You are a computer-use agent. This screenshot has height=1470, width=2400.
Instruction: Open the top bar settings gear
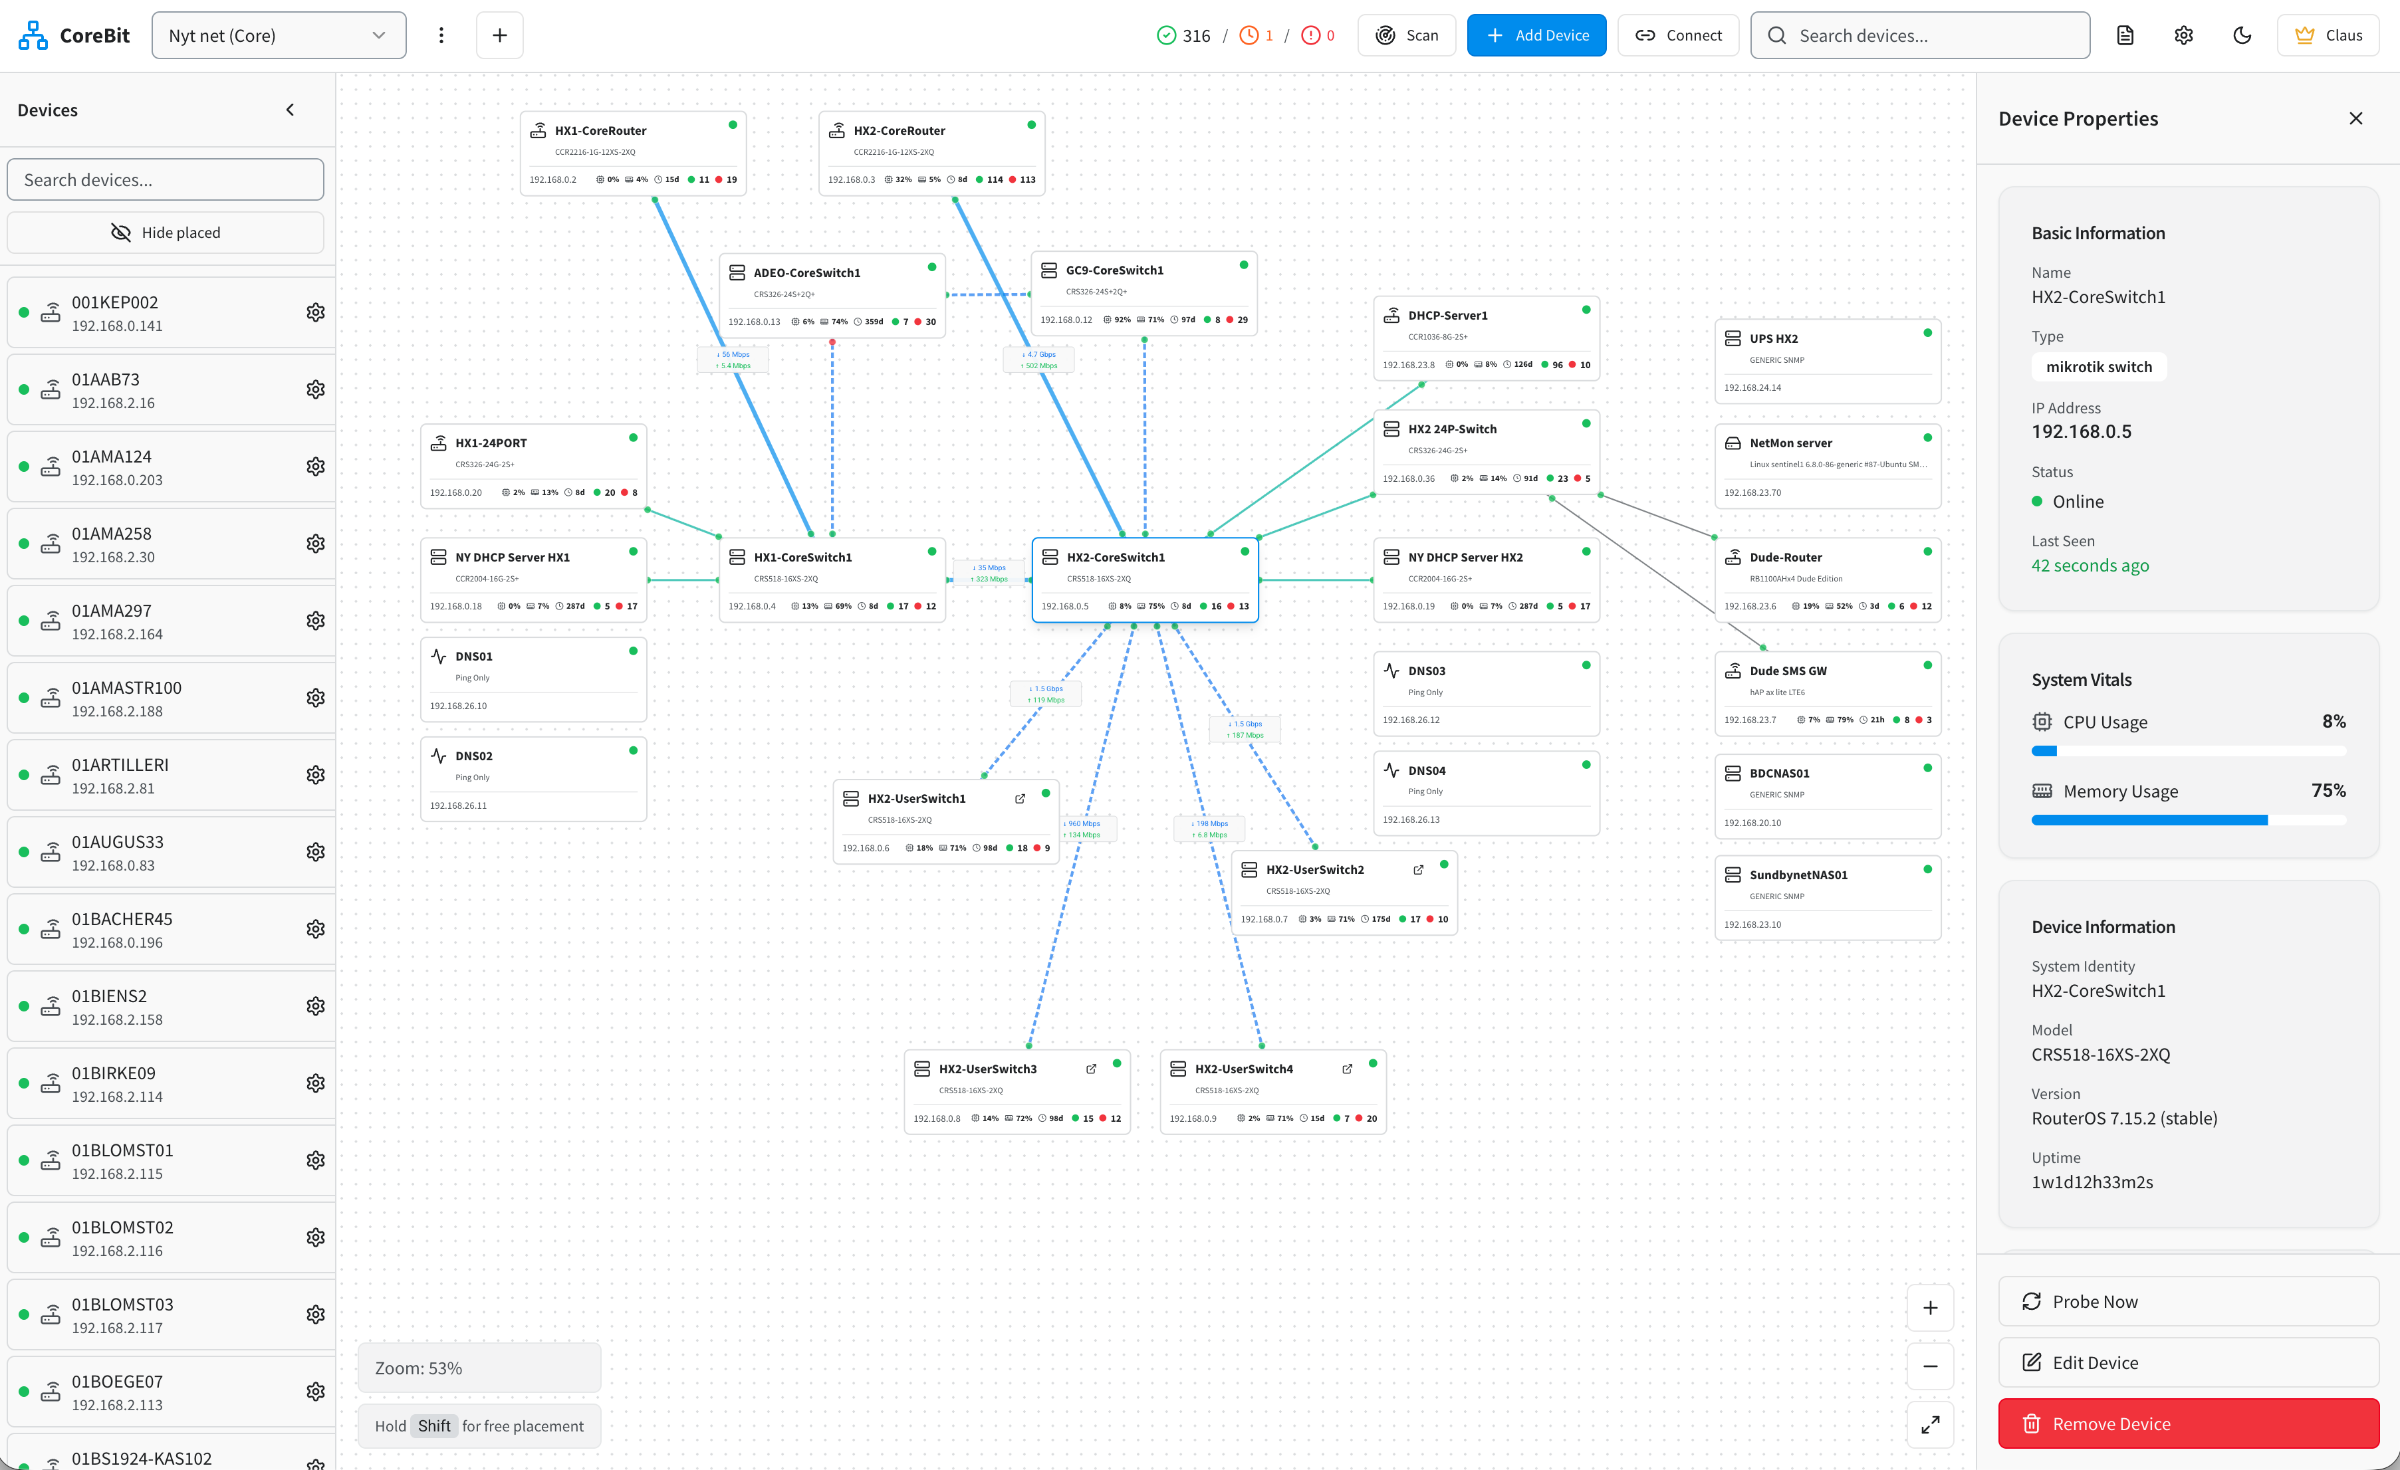(2183, 35)
